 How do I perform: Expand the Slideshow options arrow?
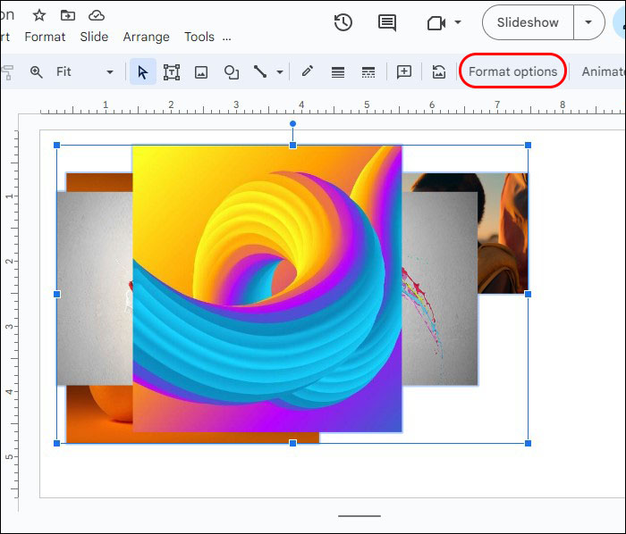[x=588, y=23]
